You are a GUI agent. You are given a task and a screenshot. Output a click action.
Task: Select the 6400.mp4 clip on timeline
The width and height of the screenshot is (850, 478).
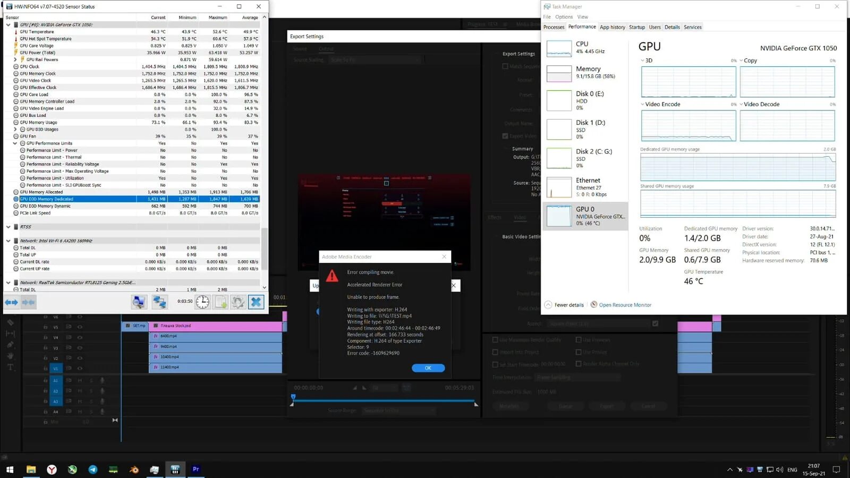click(x=215, y=336)
